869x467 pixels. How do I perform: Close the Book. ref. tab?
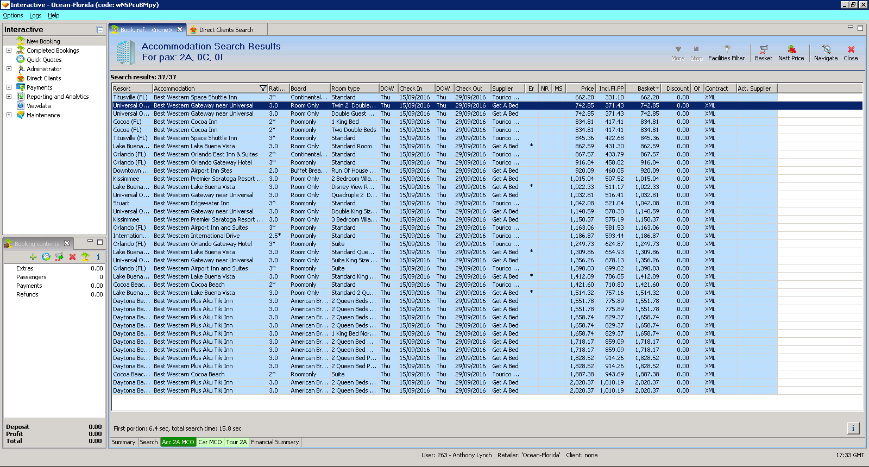[x=180, y=29]
